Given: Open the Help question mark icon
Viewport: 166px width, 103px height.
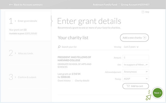Looking at the screenshot, I should click(143, 12).
